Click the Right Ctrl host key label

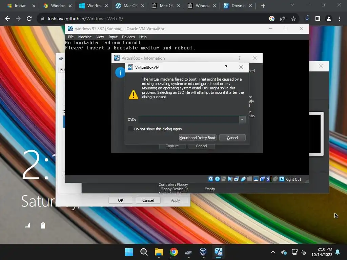[293, 179]
